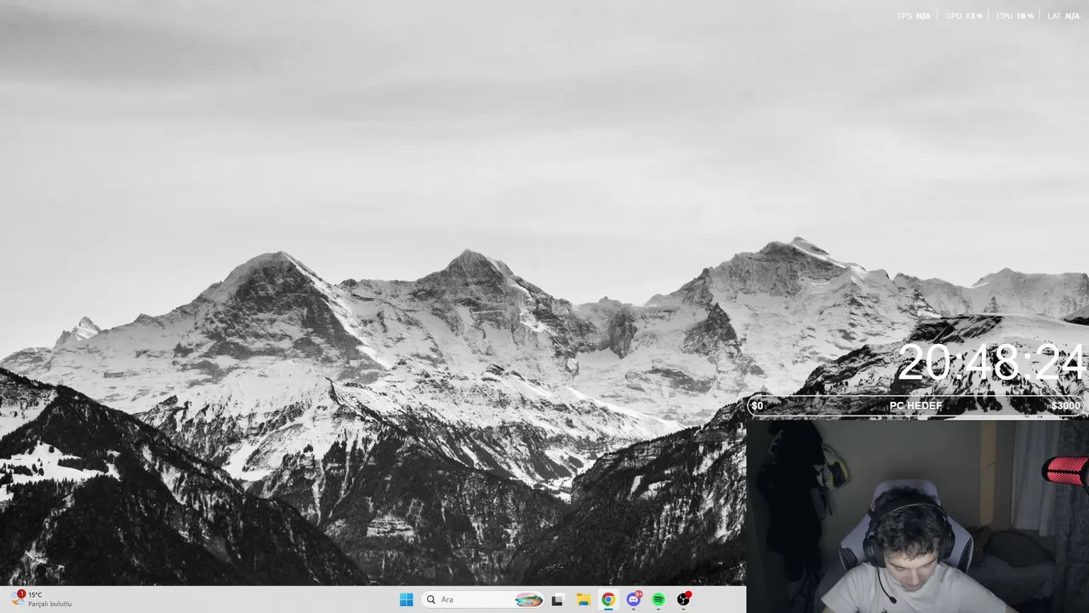The image size is (1089, 613).
Task: Open the weather widget showing 15°C
Action: pos(41,599)
